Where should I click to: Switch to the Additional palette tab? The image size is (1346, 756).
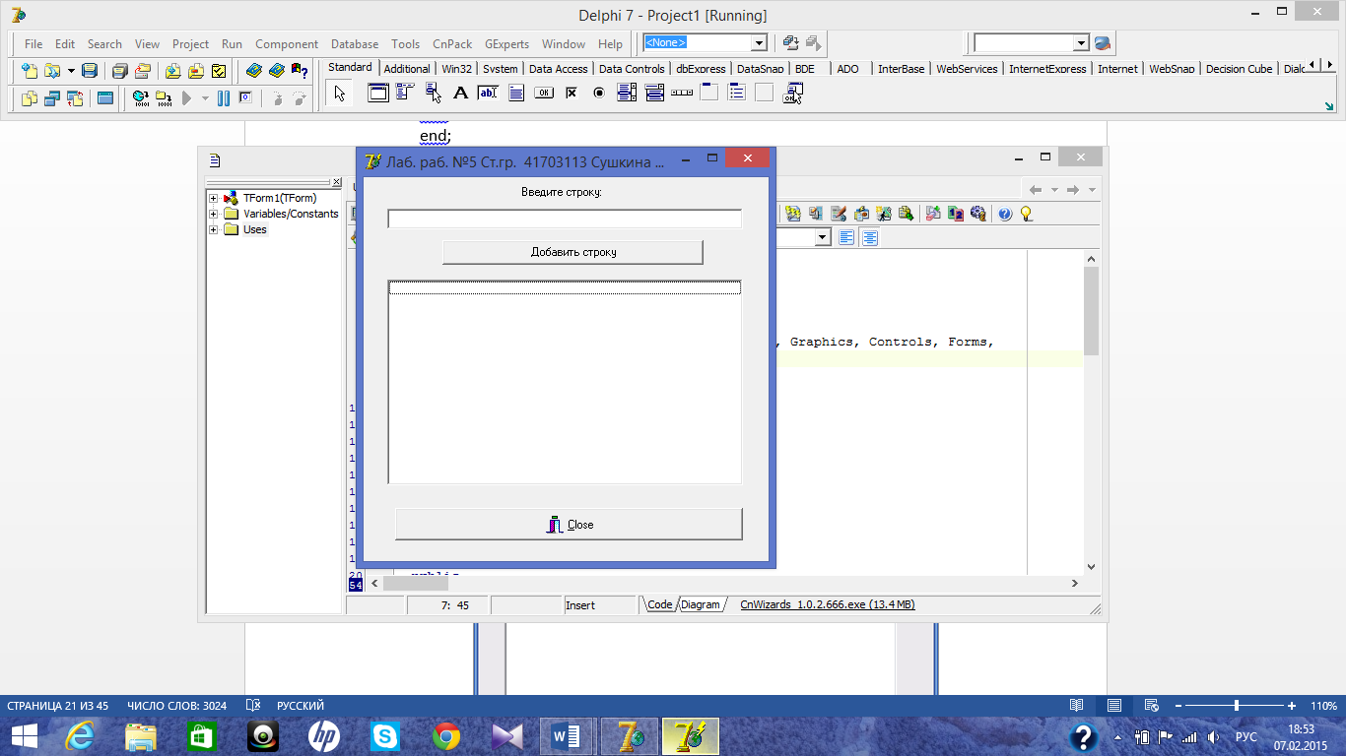click(407, 69)
